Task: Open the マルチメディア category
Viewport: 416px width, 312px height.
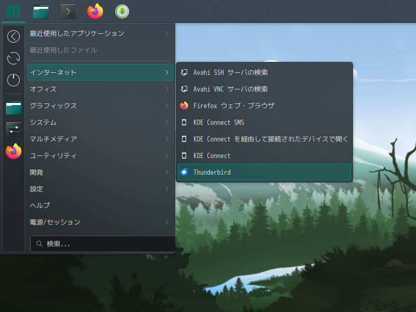Action: pos(100,139)
